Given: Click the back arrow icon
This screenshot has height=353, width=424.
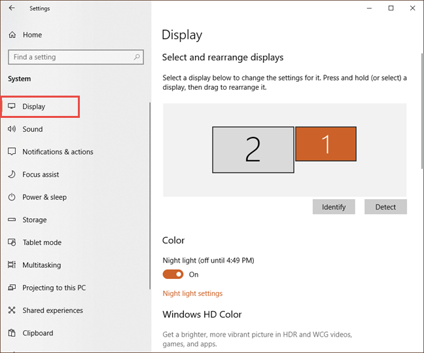Looking at the screenshot, I should [12, 9].
